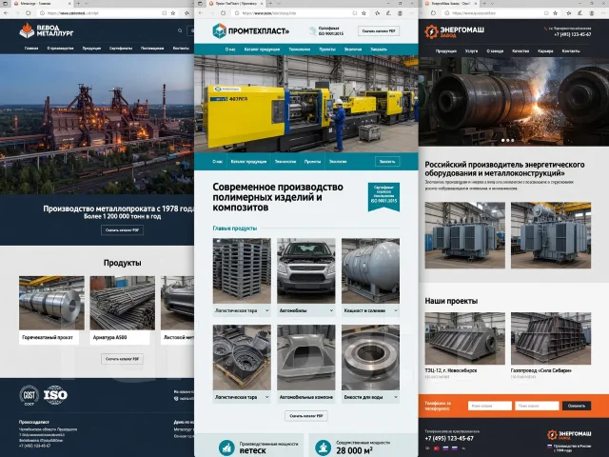Click the Энергомаш logo in the footer
609x457 pixels.
569,435
